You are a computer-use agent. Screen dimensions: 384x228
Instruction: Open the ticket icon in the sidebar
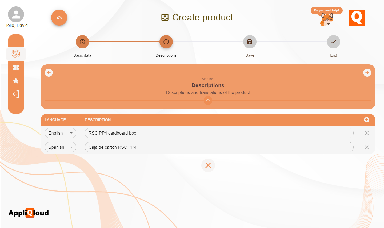point(16,67)
